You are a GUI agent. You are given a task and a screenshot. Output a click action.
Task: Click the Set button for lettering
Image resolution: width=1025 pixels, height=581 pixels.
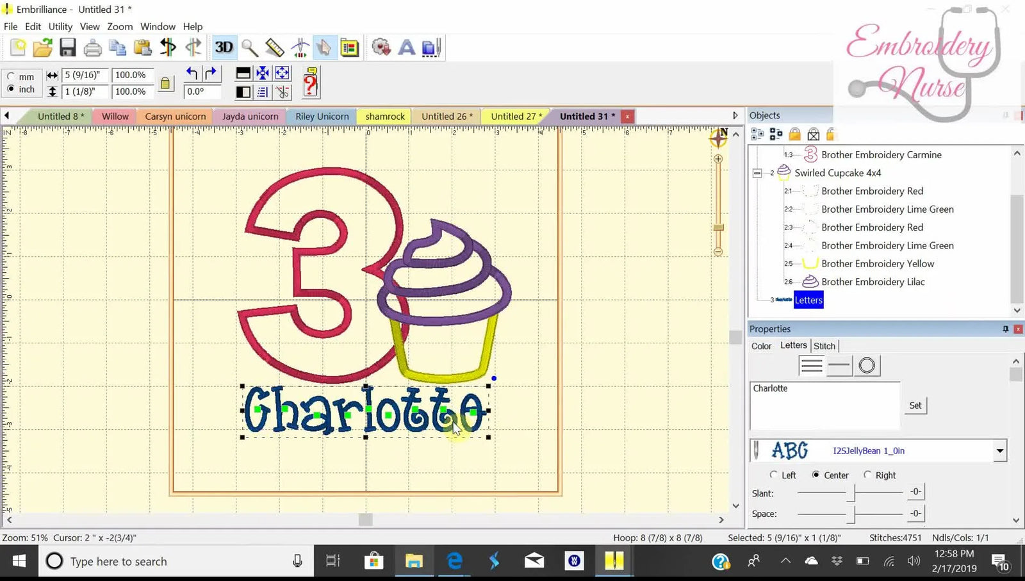pos(915,405)
